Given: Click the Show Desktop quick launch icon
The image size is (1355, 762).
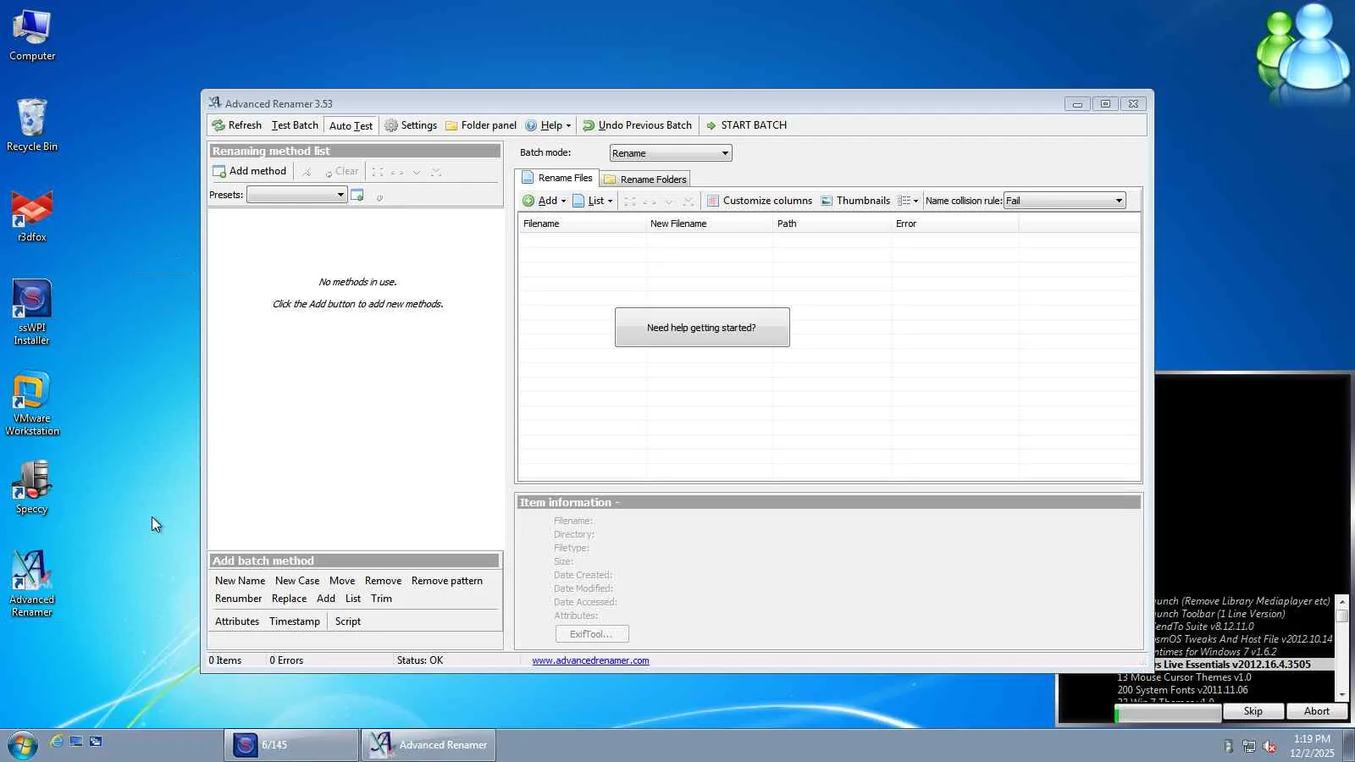Looking at the screenshot, I should (76, 742).
